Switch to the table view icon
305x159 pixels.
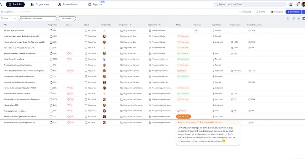303,18
